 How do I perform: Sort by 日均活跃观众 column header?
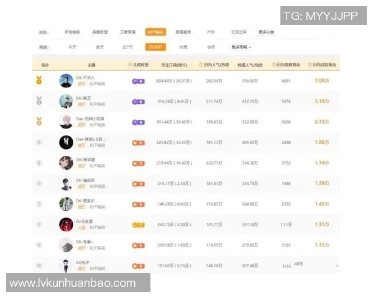pyautogui.click(x=325, y=65)
